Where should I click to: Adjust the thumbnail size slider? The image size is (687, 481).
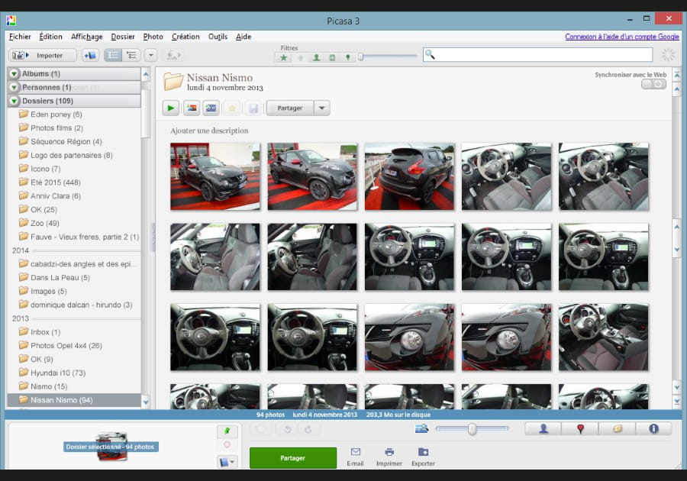click(x=473, y=428)
